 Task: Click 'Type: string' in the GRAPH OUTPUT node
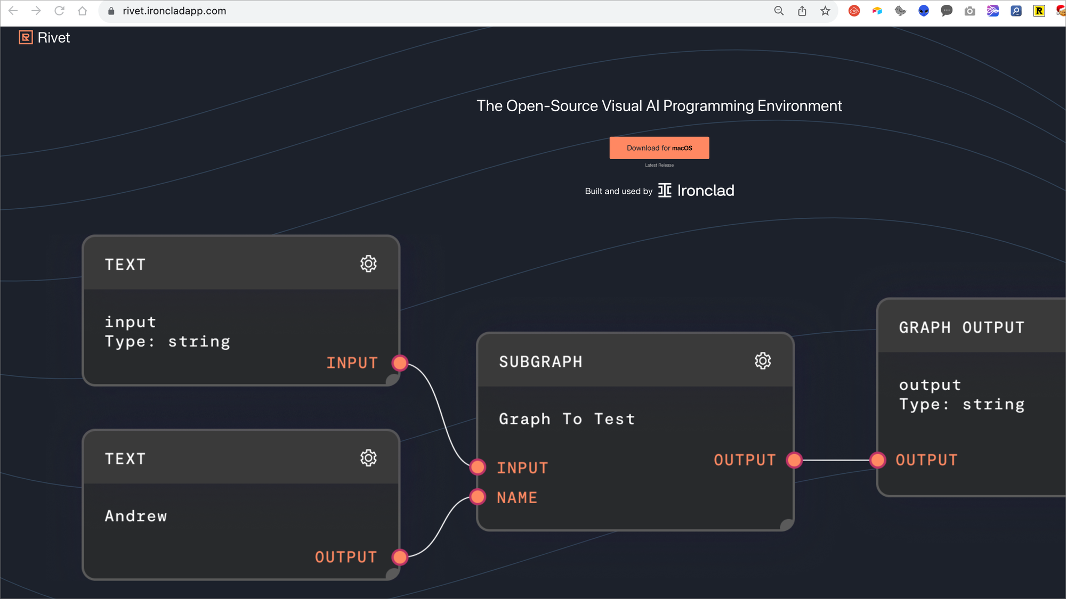[x=962, y=404]
